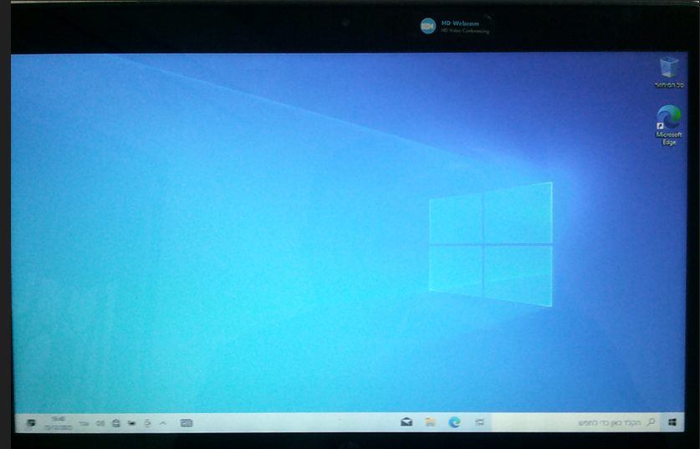The width and height of the screenshot is (700, 449).
Task: Select the Recycle Bin Hebrew text label
Action: tap(668, 85)
